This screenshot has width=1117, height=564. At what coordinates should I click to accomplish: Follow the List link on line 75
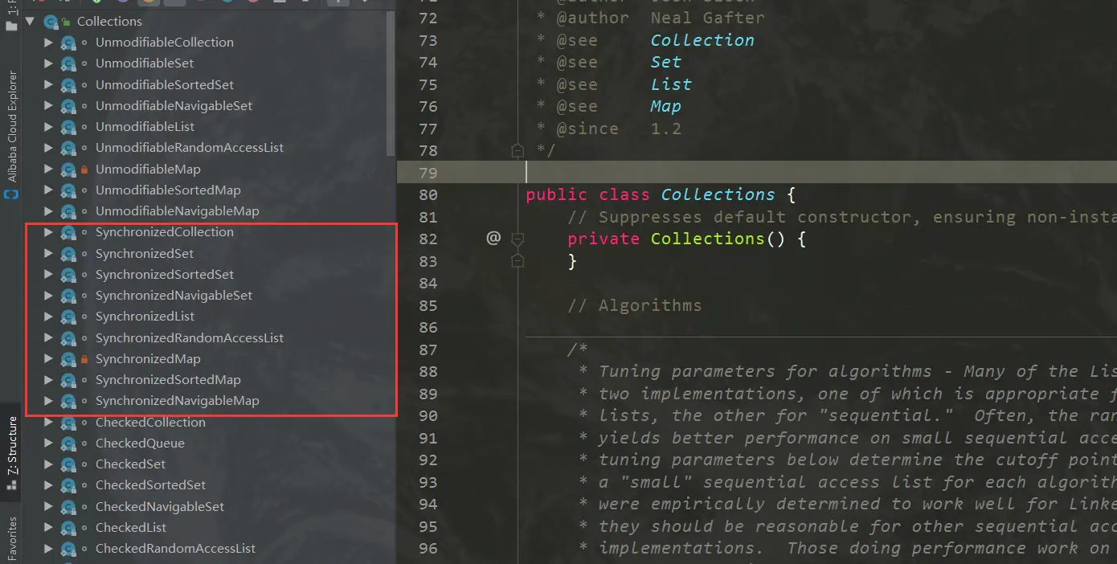click(671, 84)
